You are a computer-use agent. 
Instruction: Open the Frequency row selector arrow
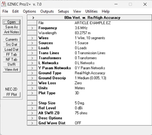point(32,28)
